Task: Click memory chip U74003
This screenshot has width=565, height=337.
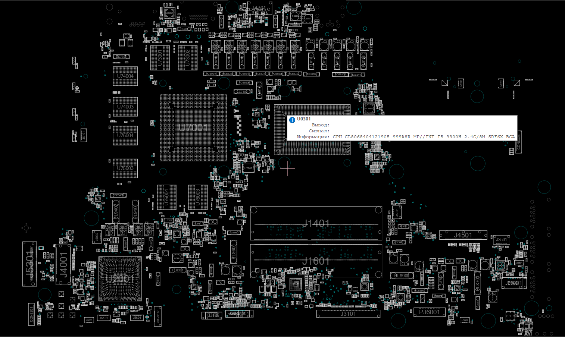Action: click(x=125, y=107)
